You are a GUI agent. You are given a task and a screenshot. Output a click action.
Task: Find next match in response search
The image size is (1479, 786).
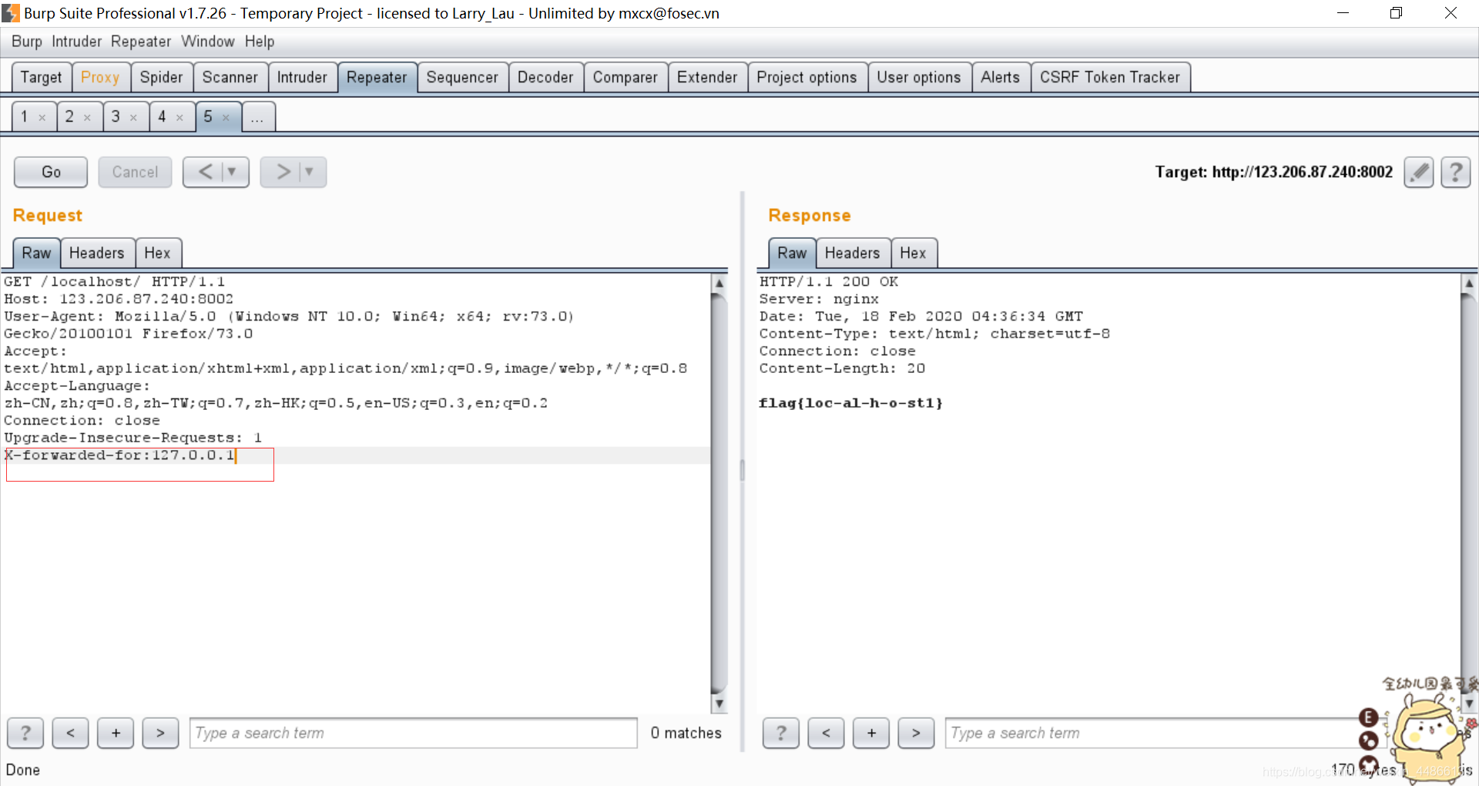click(916, 733)
